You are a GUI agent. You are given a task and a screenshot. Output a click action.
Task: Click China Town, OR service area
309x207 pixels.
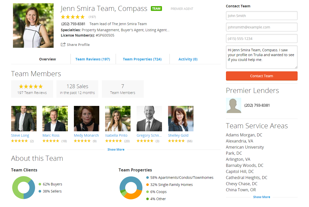[x=241, y=190]
